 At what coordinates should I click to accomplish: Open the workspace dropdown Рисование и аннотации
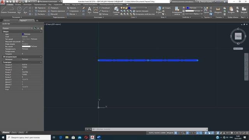click(x=49, y=2)
